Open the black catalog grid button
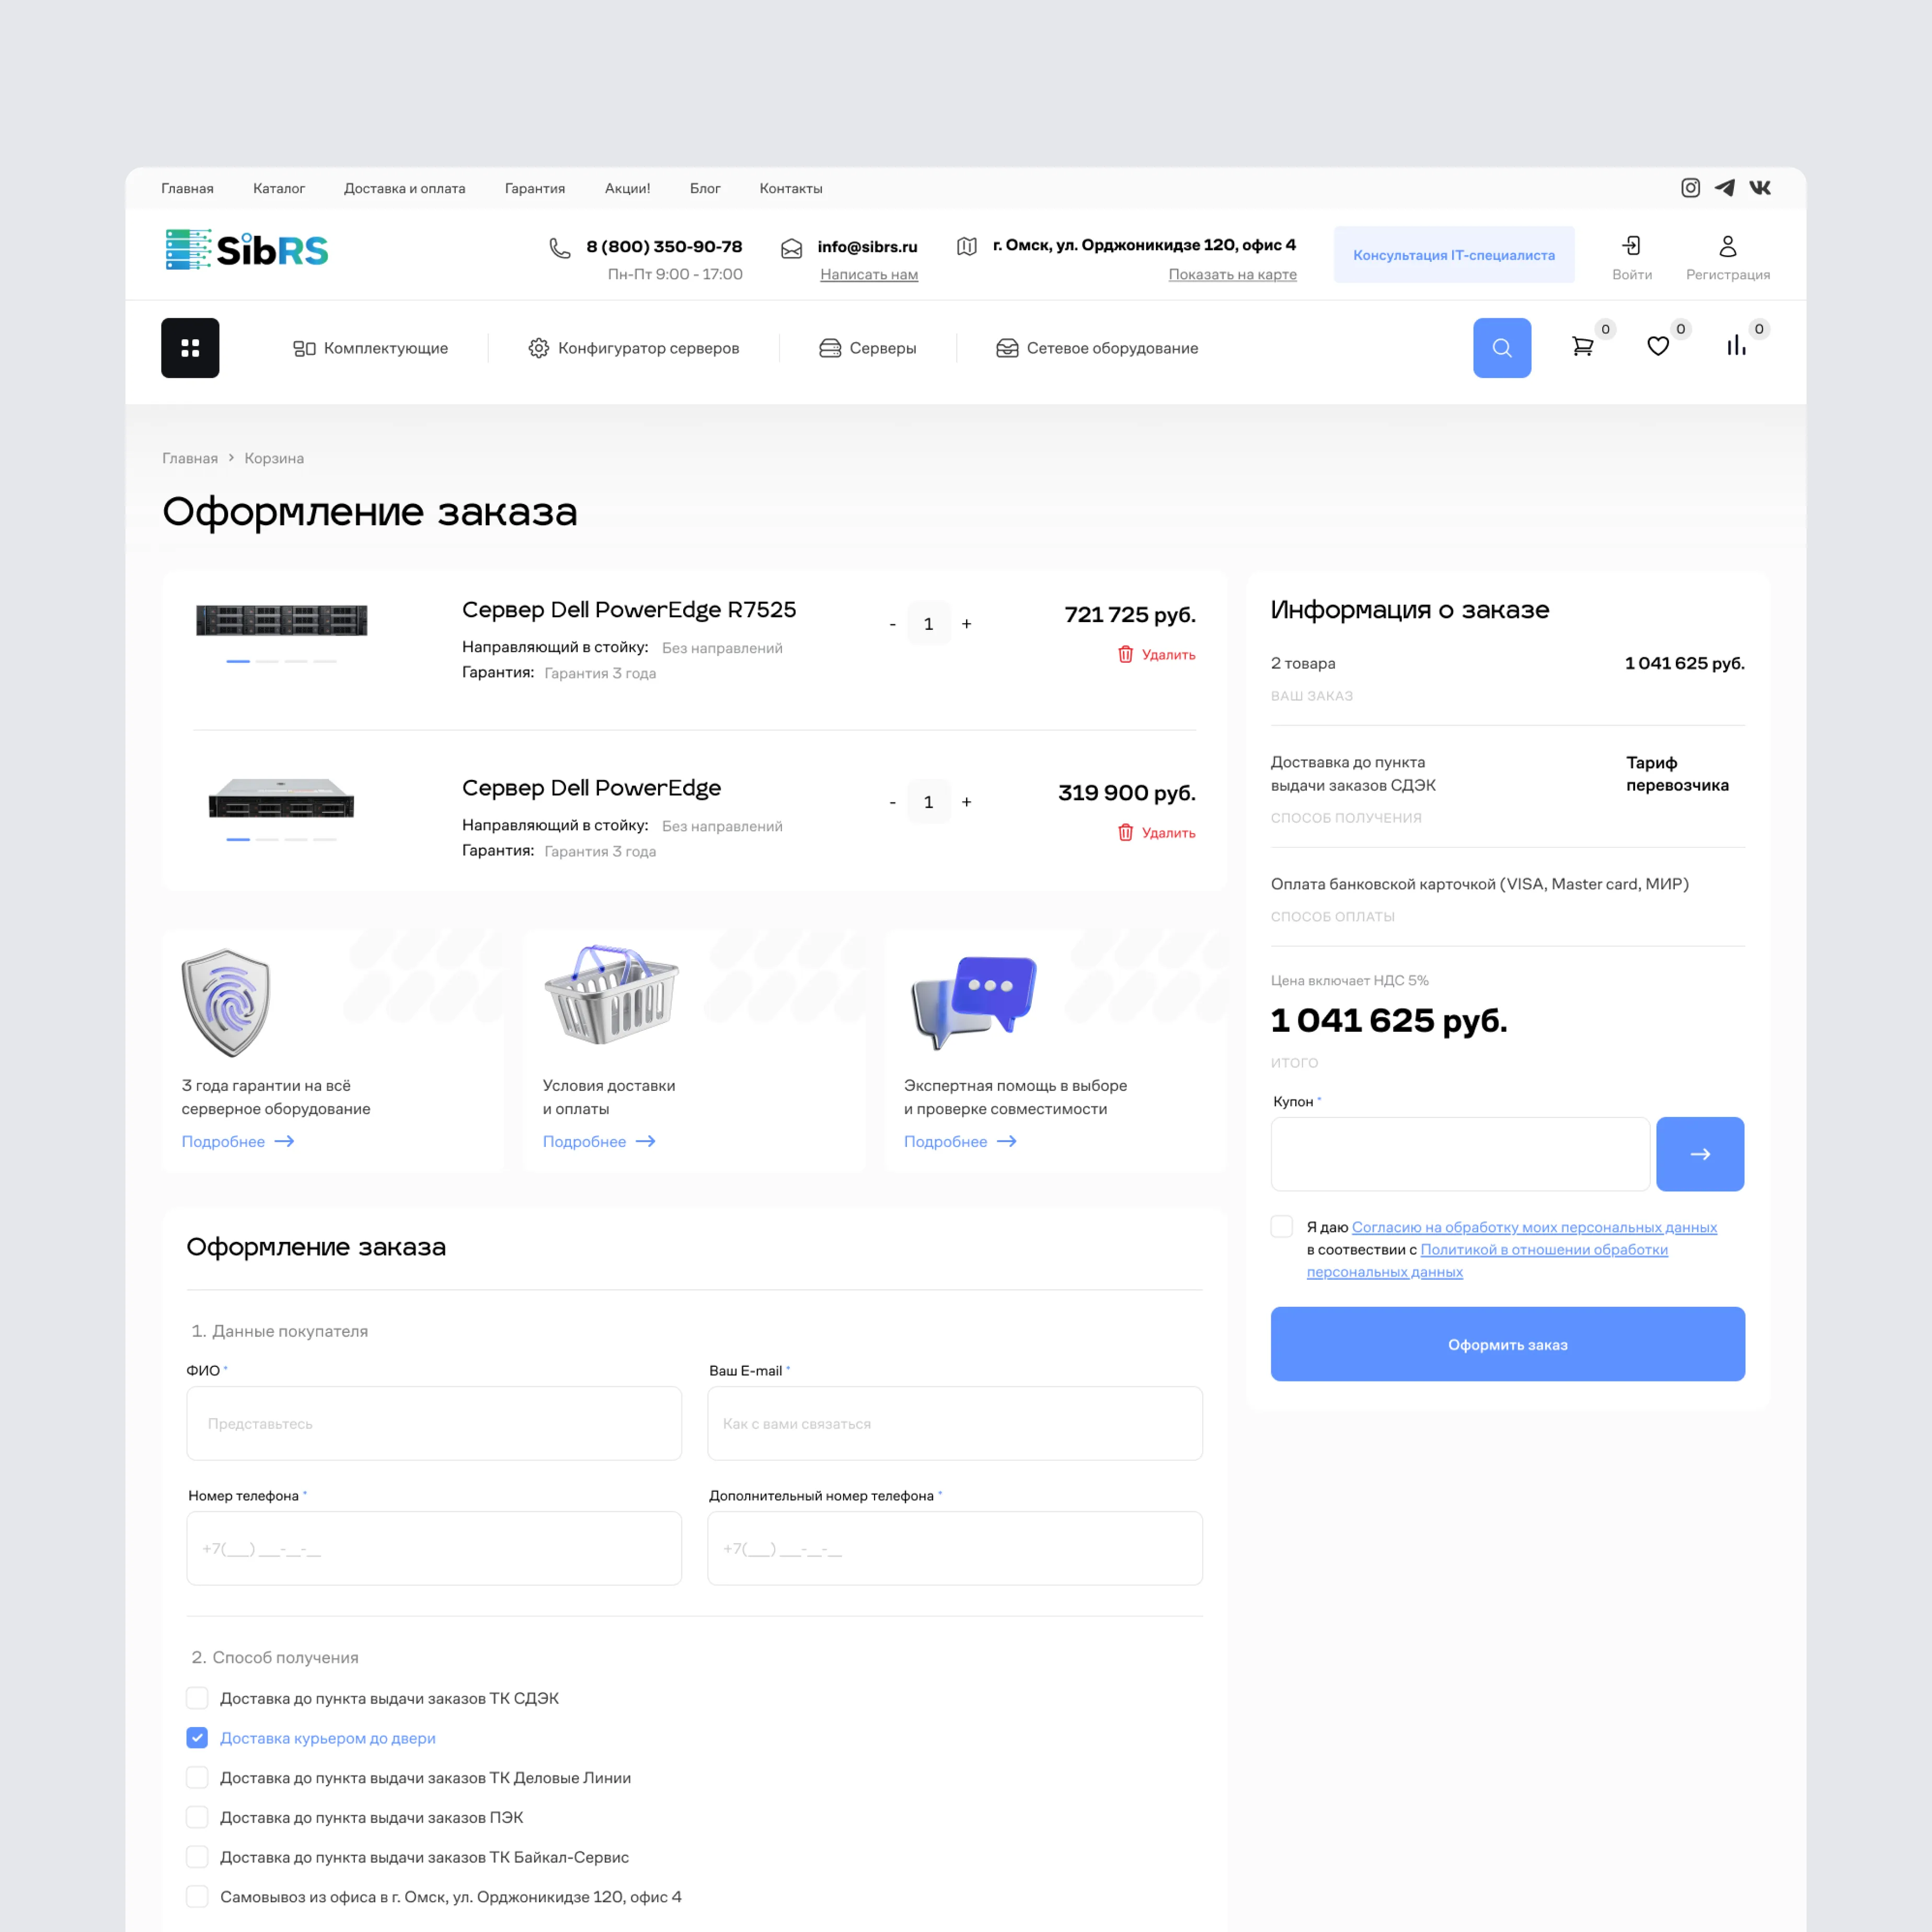This screenshot has height=1932, width=1932. (190, 348)
